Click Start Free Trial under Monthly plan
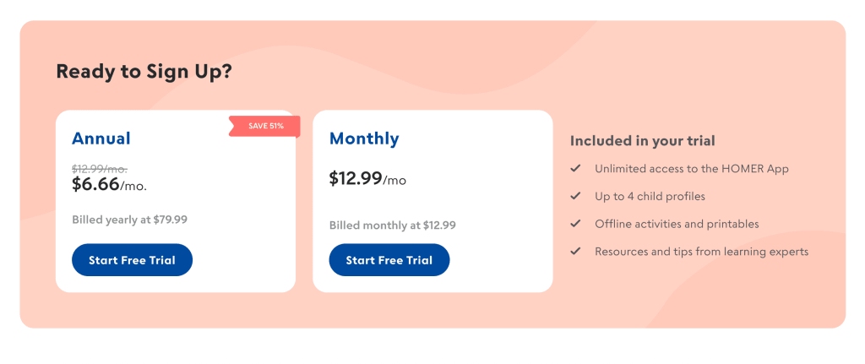865x364 pixels. click(389, 260)
